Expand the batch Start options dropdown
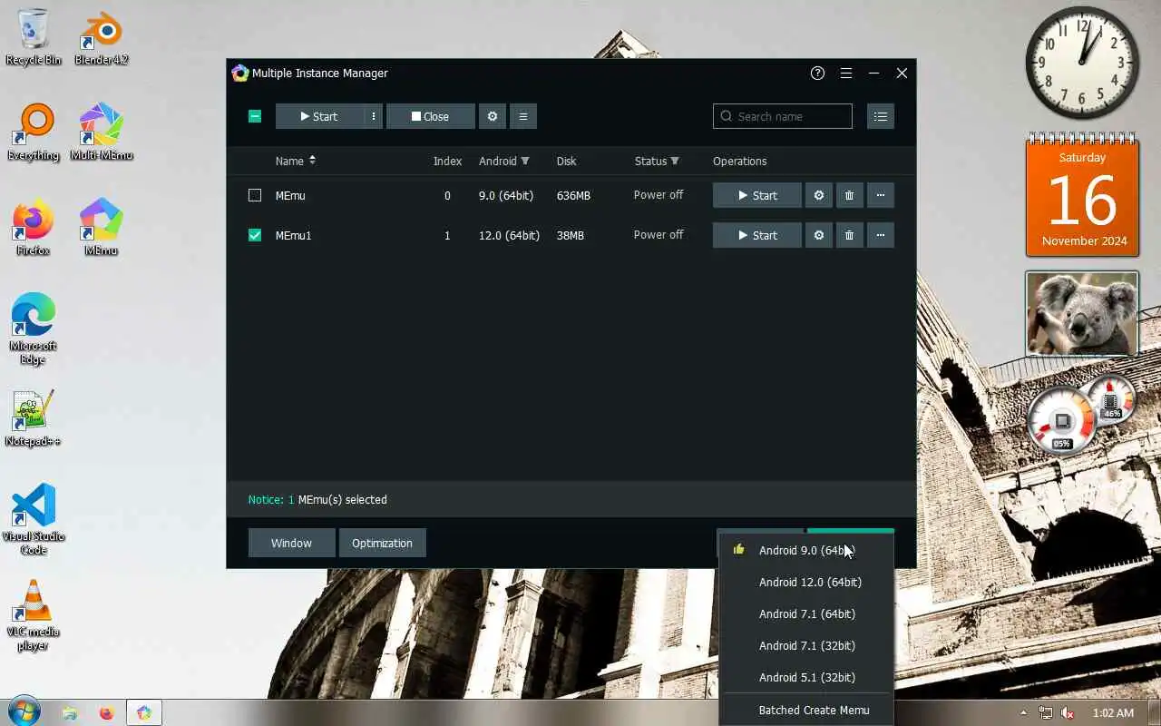1161x726 pixels. click(373, 116)
